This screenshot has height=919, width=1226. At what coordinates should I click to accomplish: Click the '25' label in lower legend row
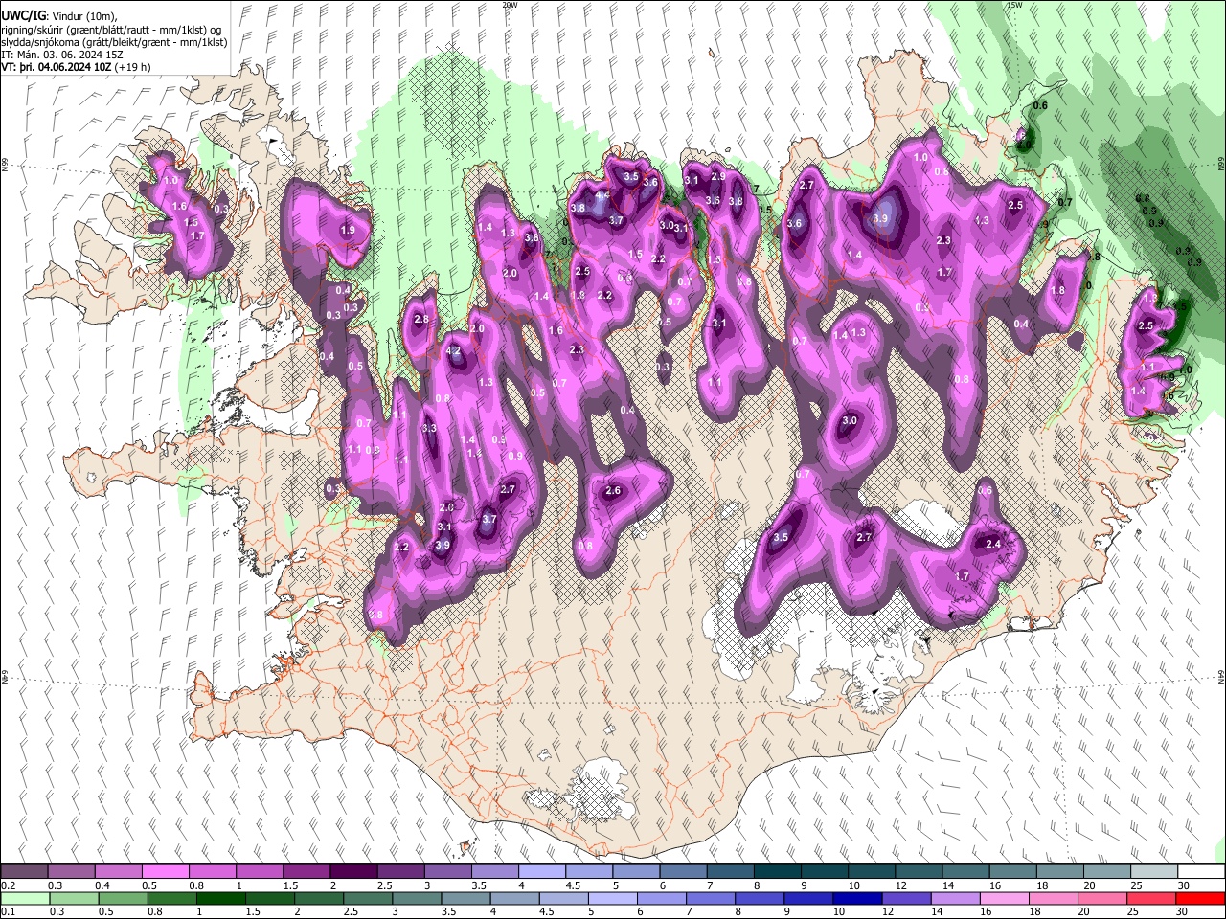point(1134,912)
